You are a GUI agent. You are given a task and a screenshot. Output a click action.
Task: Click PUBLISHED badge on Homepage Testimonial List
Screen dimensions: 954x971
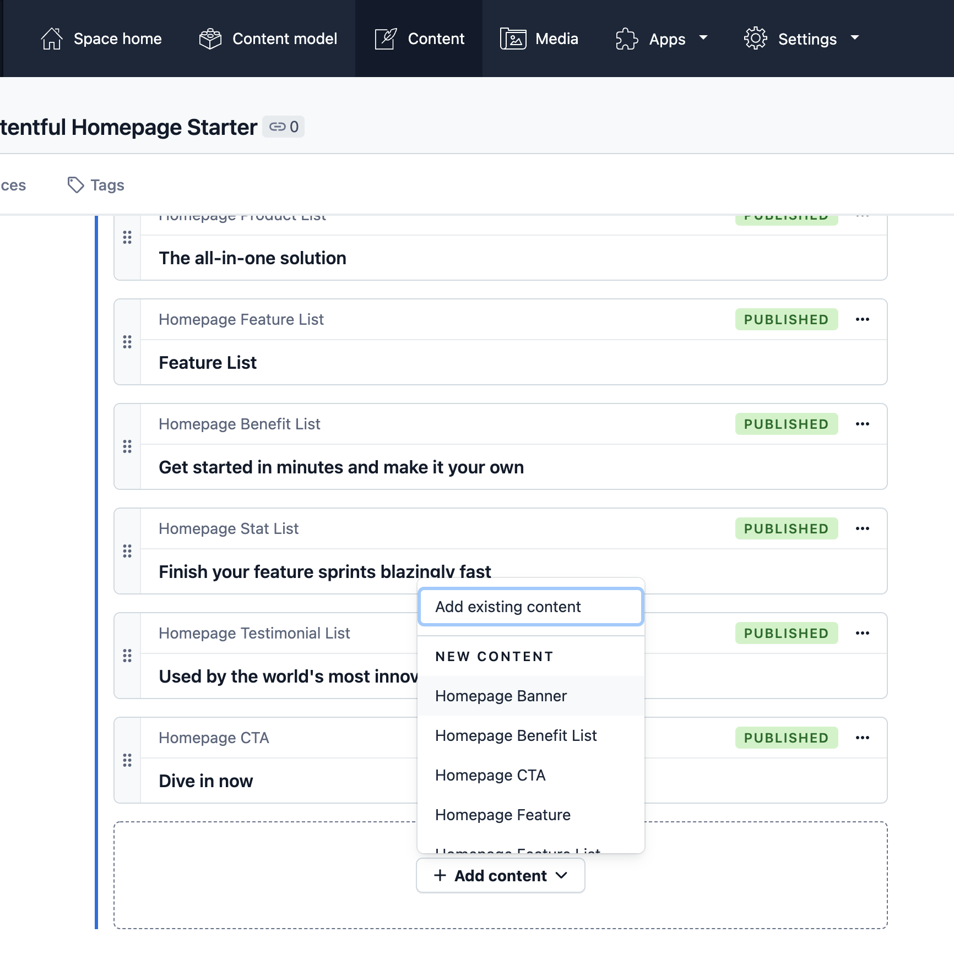point(787,633)
